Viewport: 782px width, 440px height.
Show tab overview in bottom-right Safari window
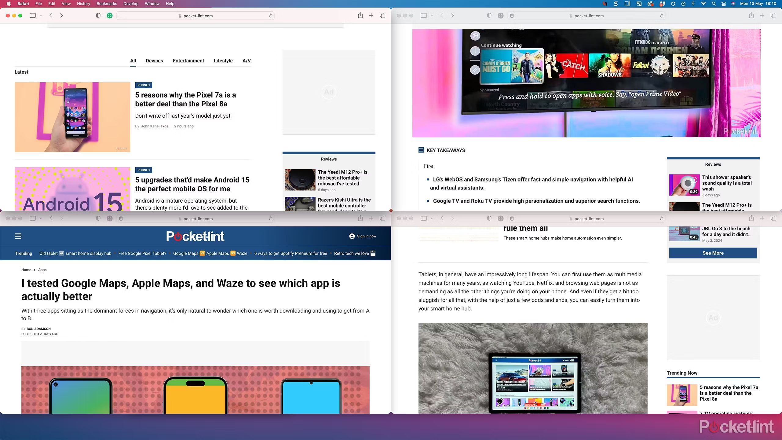click(773, 218)
